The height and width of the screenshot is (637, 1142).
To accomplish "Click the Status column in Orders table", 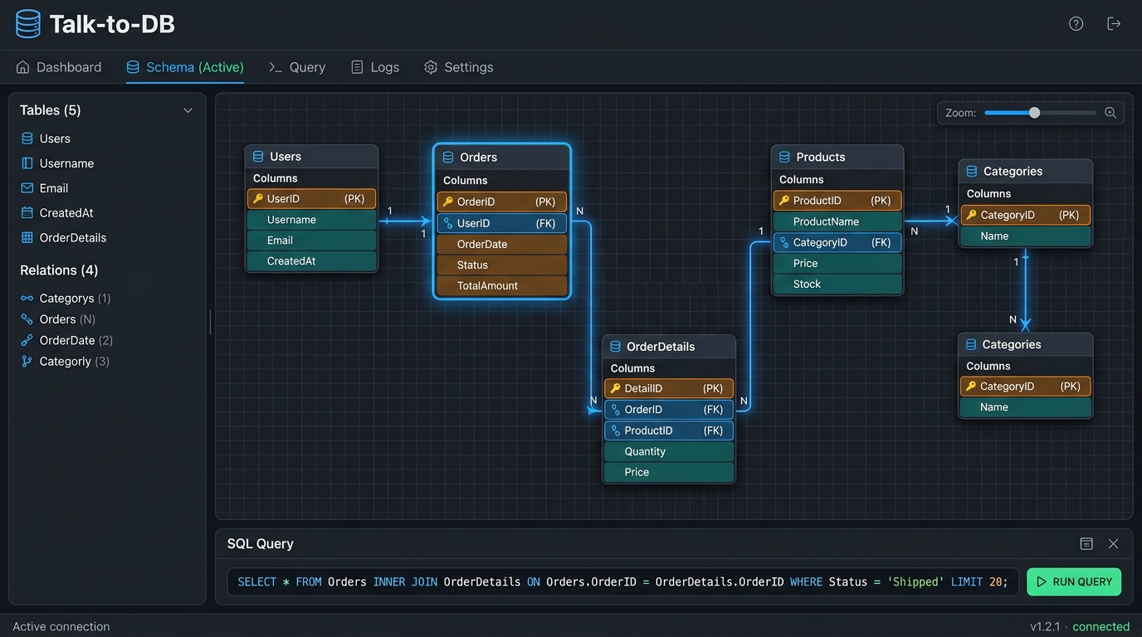I will (x=502, y=265).
